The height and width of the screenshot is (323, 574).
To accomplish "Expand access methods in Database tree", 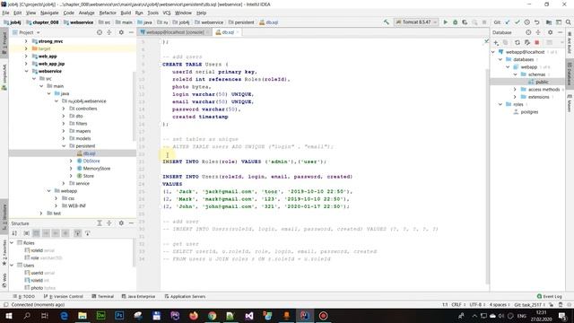I will 515,90.
